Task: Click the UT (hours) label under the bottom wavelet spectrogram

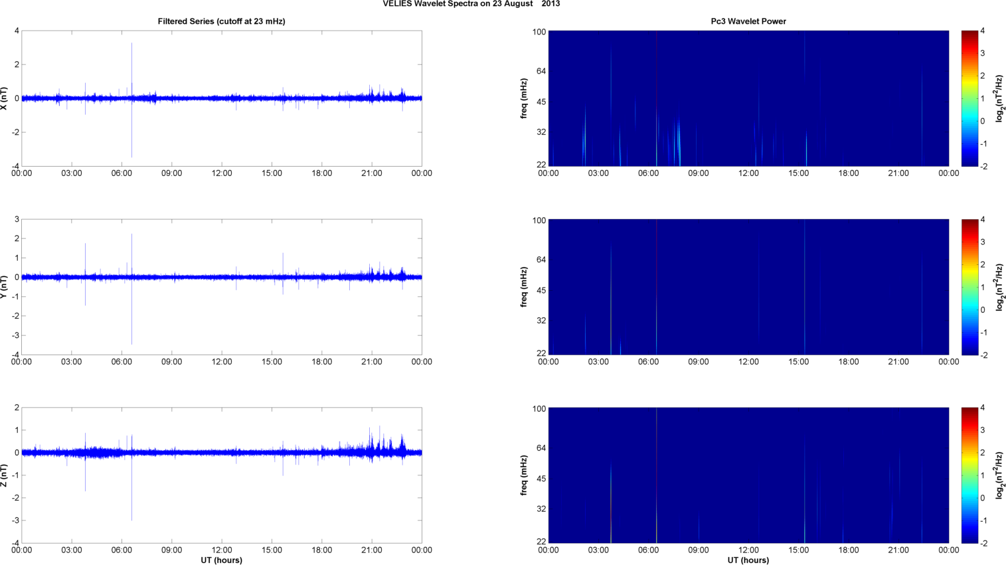Action: pyautogui.click(x=748, y=560)
